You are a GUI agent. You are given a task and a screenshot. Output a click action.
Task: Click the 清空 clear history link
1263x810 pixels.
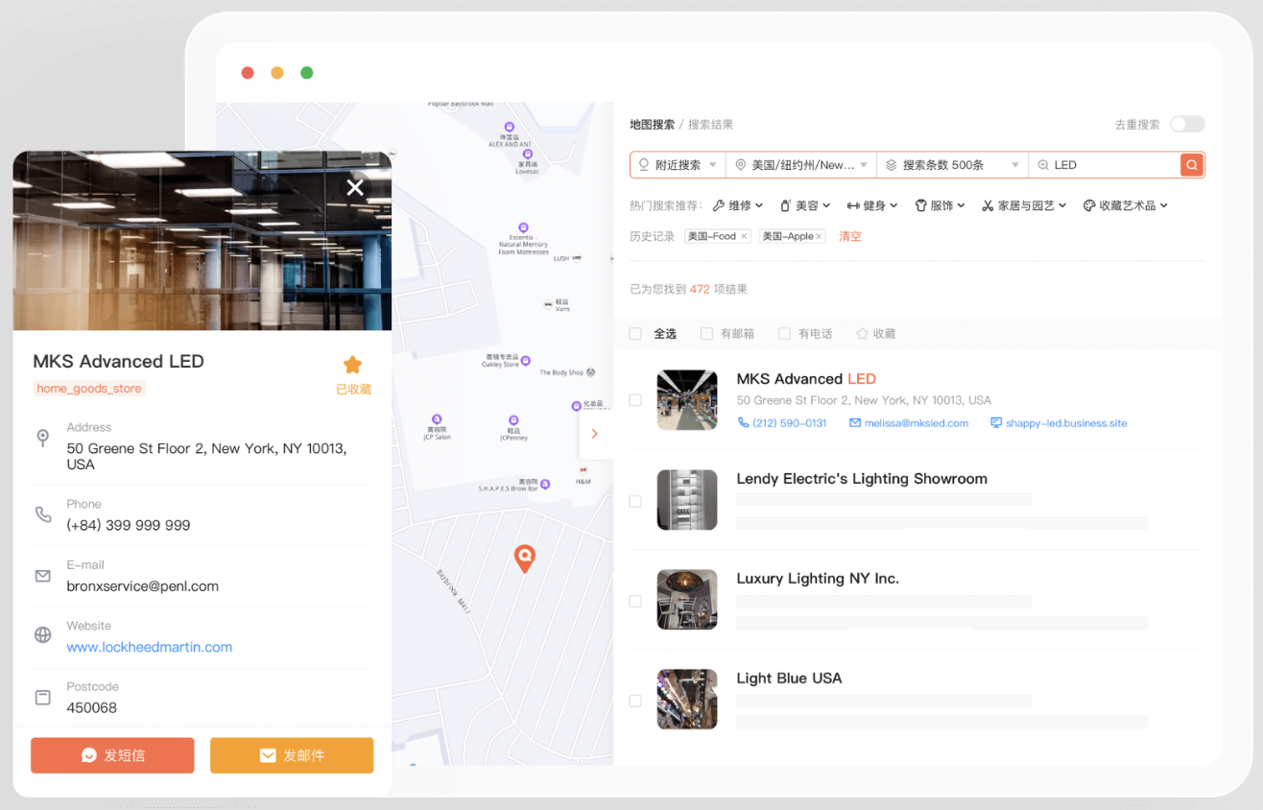[x=850, y=236]
